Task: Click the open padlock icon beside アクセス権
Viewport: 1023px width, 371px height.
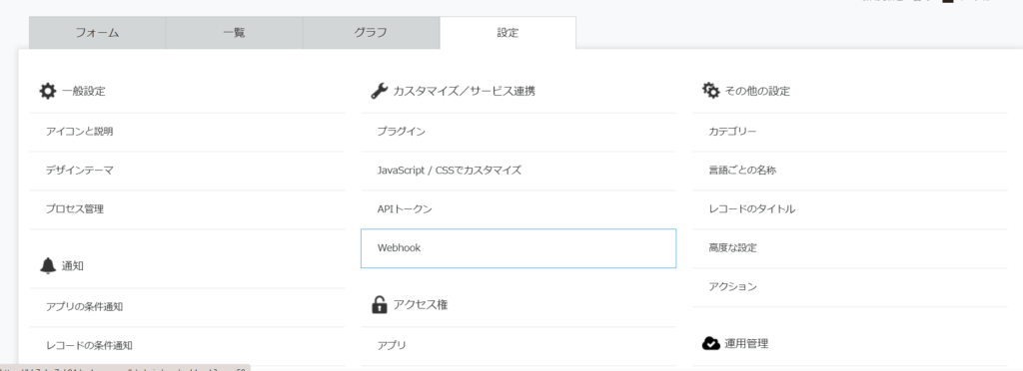Action: [379, 304]
